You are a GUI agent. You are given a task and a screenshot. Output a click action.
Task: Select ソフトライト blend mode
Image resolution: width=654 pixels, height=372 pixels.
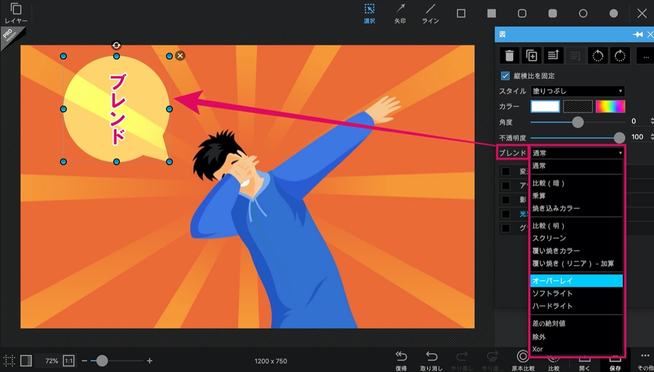click(x=576, y=294)
